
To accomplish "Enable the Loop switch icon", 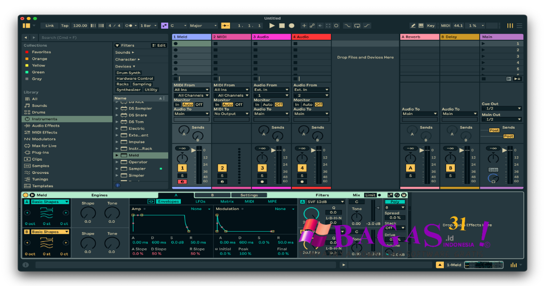I will (x=357, y=26).
